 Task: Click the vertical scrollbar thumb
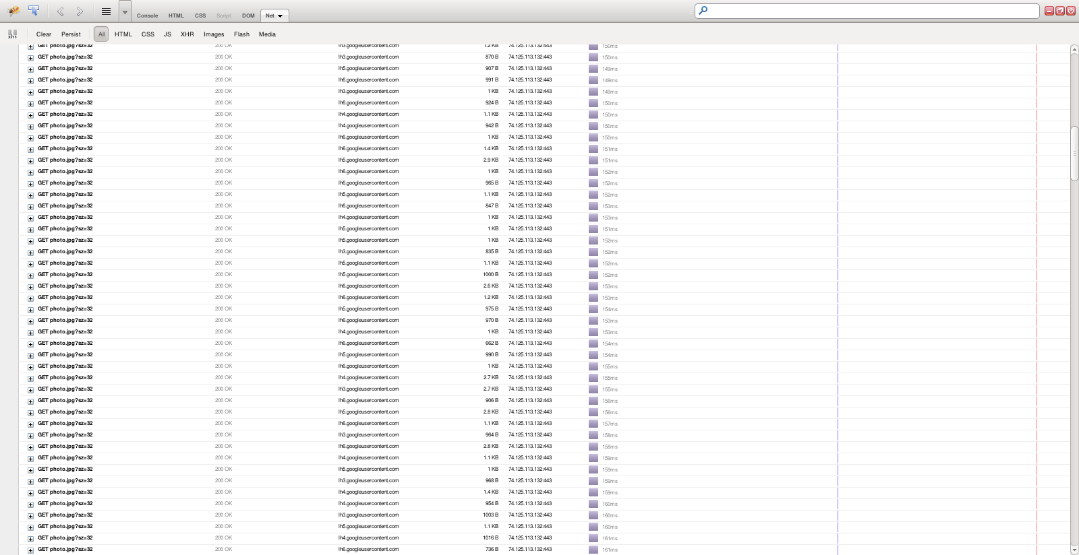coord(1074,153)
